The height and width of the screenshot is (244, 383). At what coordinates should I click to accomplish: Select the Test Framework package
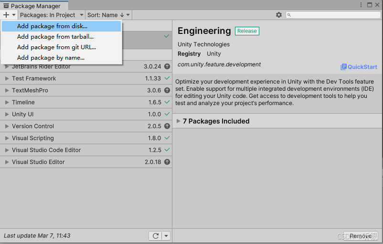(x=86, y=78)
